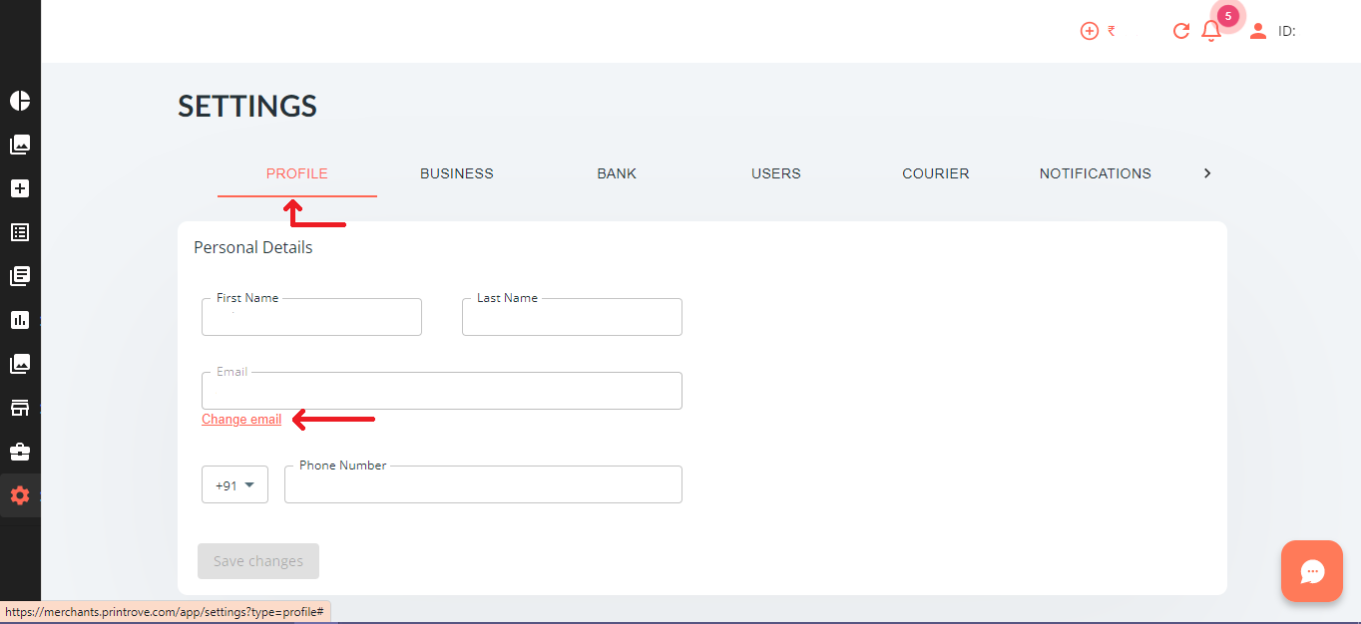Click the Save changes button

point(258,561)
